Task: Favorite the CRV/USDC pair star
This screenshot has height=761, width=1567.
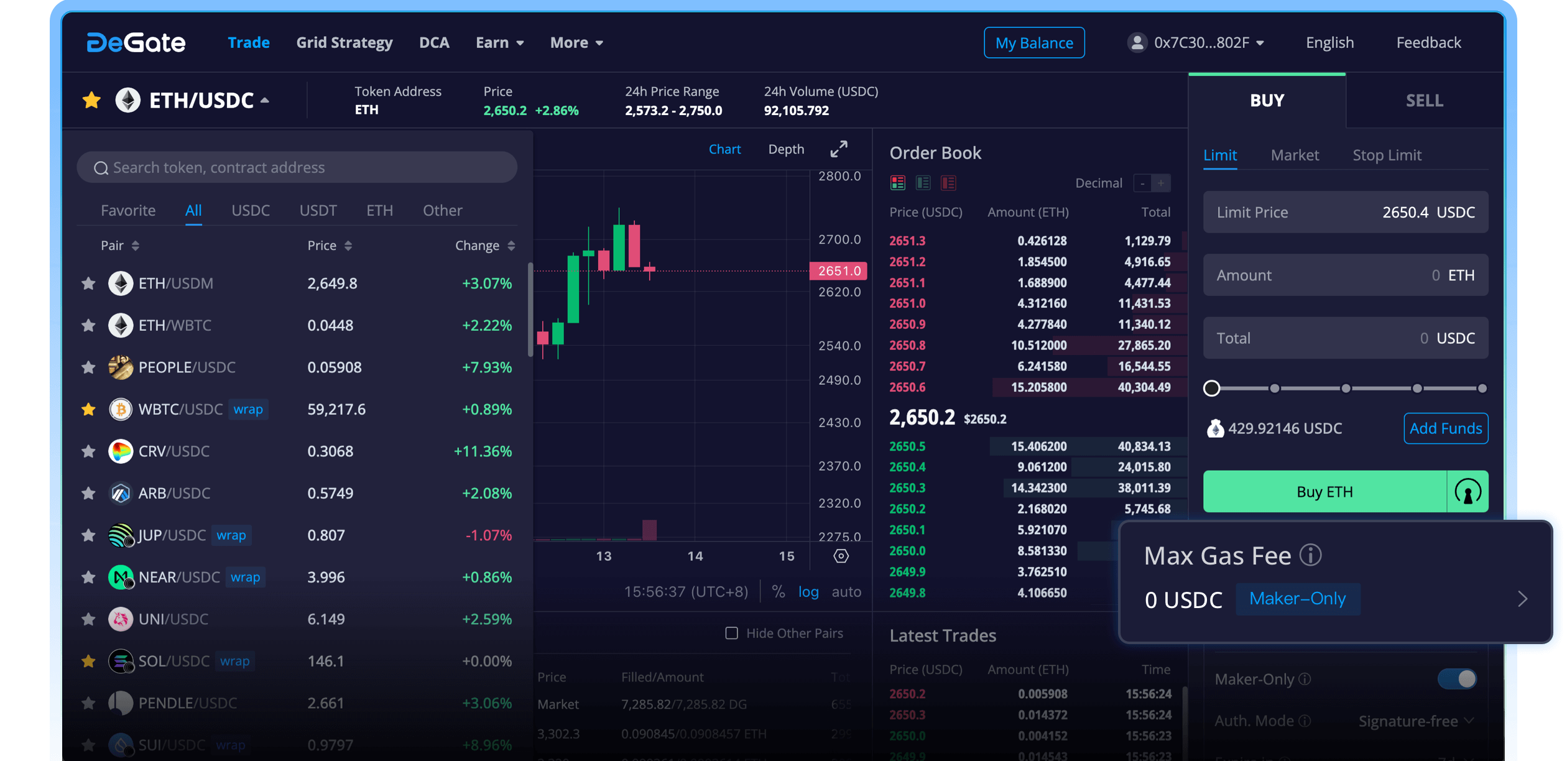Action: (88, 451)
